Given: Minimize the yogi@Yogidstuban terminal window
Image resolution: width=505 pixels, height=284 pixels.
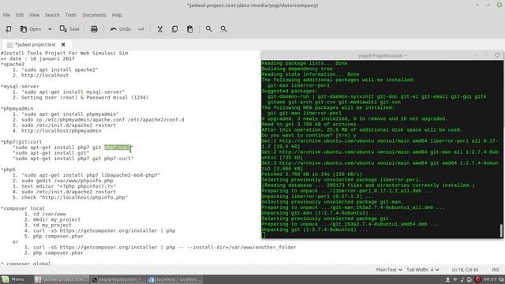Looking at the screenshot, I should (x=475, y=55).
